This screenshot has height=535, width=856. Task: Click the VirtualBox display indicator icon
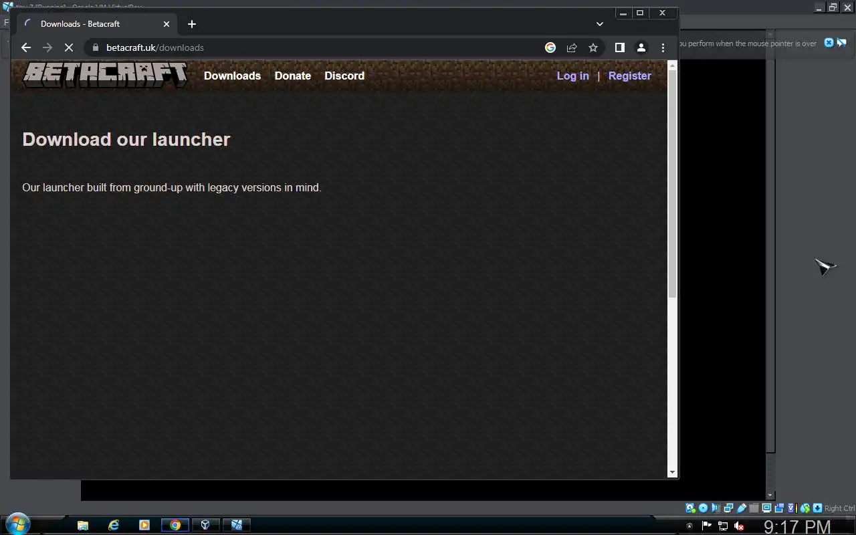point(766,508)
